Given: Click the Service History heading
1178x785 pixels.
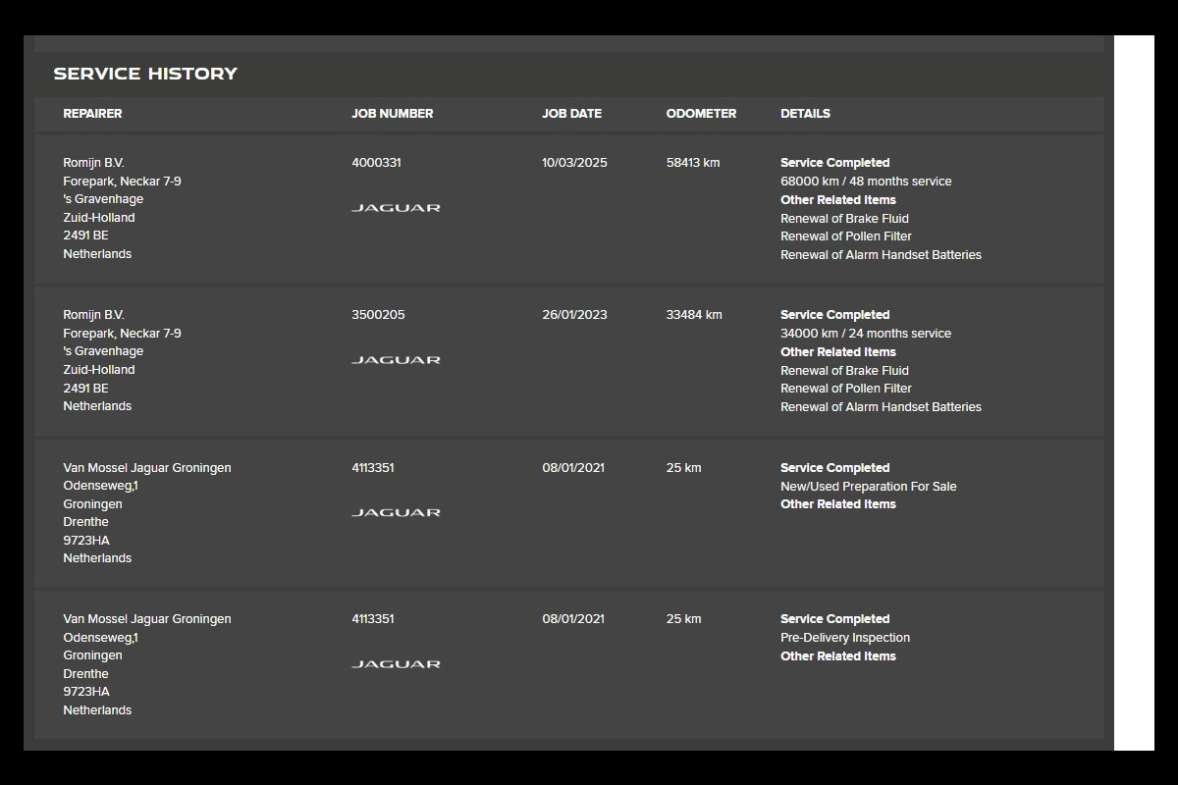Looking at the screenshot, I should click(145, 74).
